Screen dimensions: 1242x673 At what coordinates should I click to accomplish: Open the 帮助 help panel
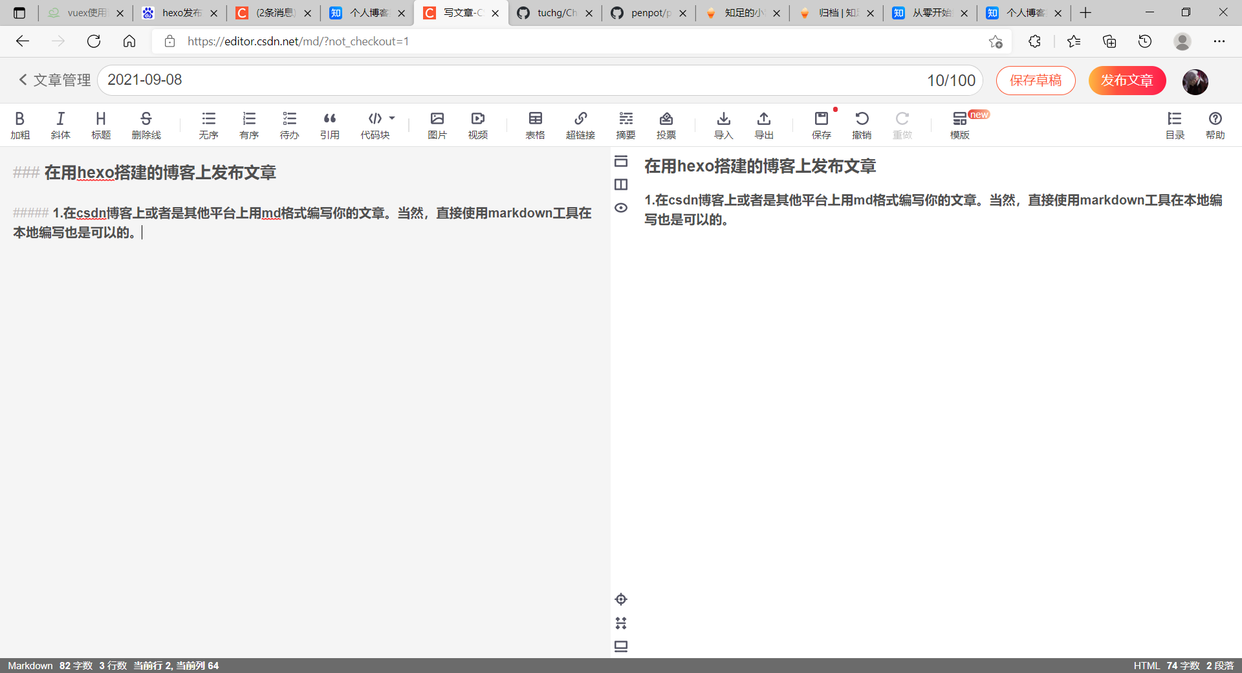(1215, 124)
